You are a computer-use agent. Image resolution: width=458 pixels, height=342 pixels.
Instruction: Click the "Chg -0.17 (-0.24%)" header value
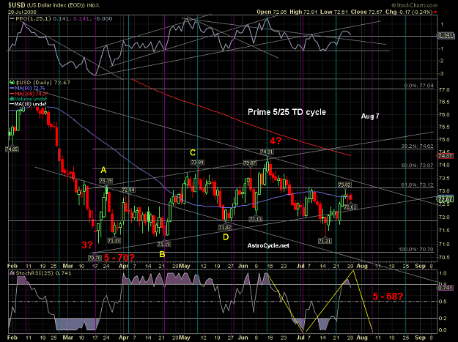(x=409, y=12)
